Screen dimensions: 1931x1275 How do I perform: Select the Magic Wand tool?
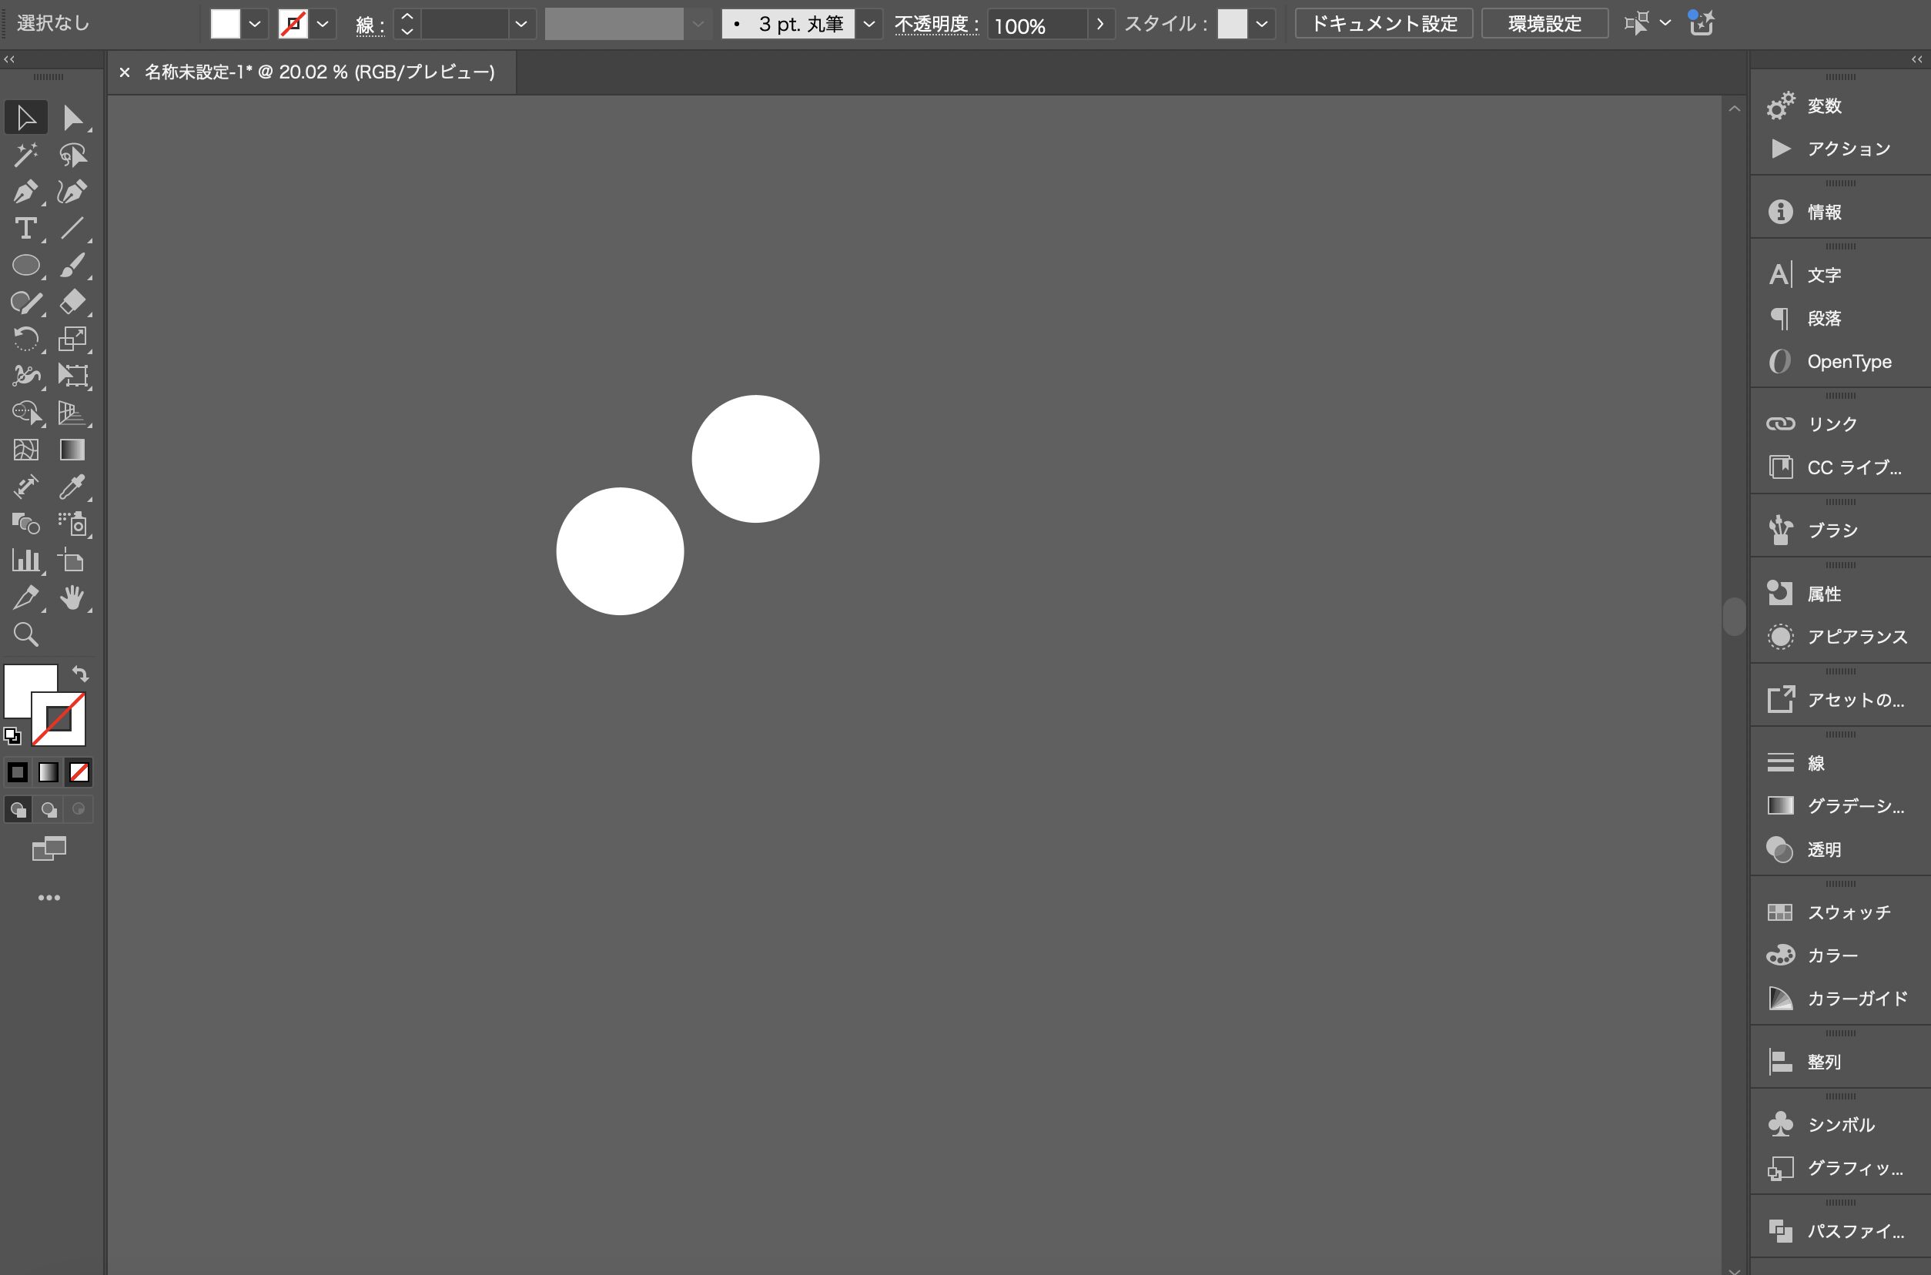click(25, 155)
